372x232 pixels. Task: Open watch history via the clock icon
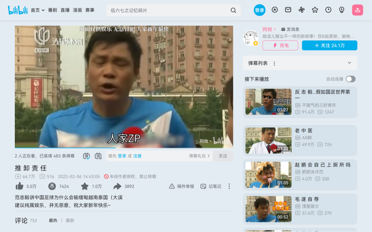tap(328, 10)
